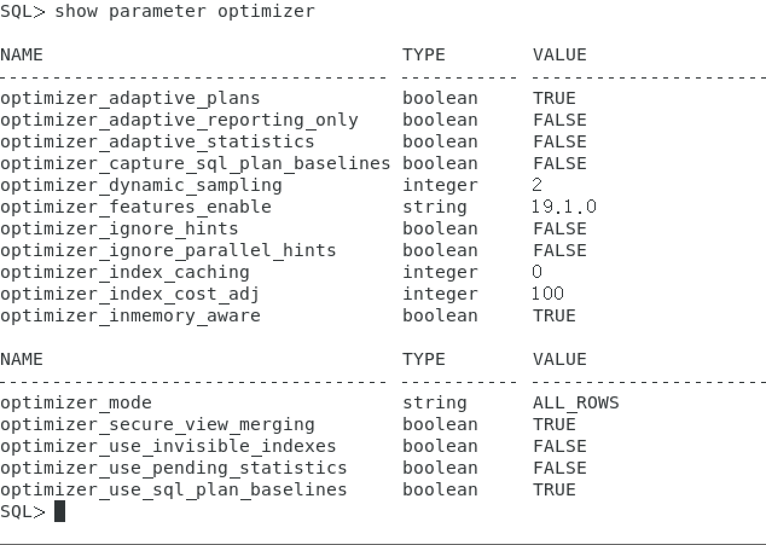Click the optimizer_capture_sql_plan_baselines parameter name
This screenshot has width=766, height=545.
(195, 164)
